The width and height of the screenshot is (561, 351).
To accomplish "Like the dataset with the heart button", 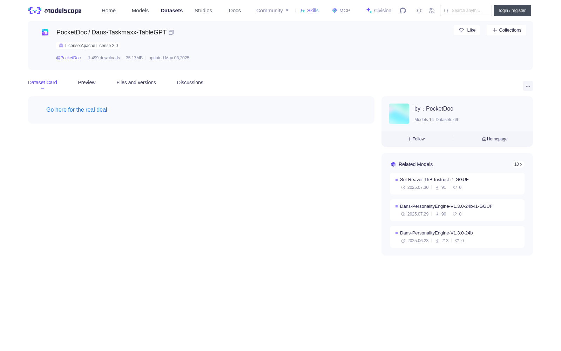I will click(467, 30).
